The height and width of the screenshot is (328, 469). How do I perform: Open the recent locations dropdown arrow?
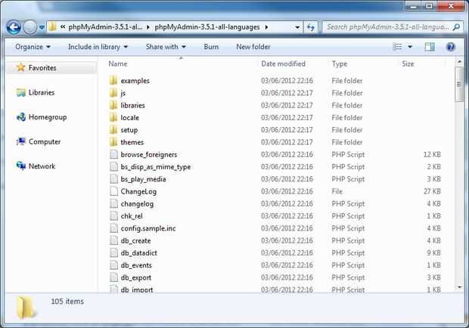[42, 27]
